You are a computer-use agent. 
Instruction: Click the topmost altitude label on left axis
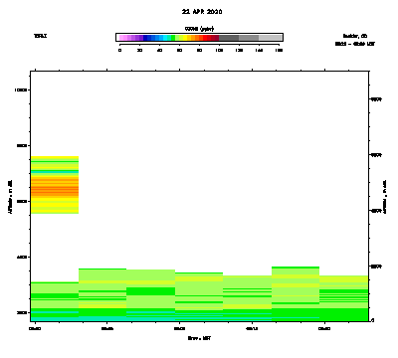(23, 89)
